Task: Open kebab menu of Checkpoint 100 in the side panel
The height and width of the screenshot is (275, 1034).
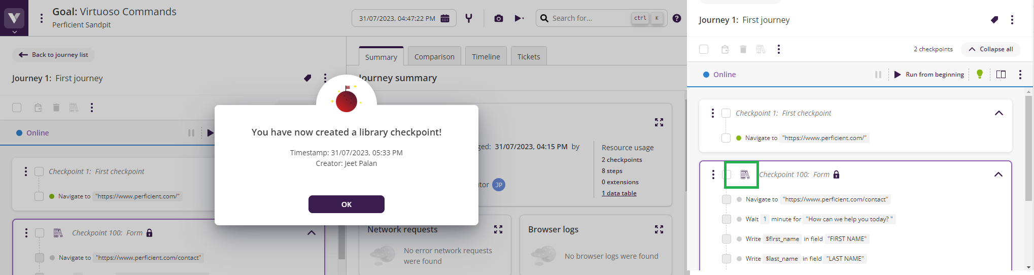Action: pos(713,175)
